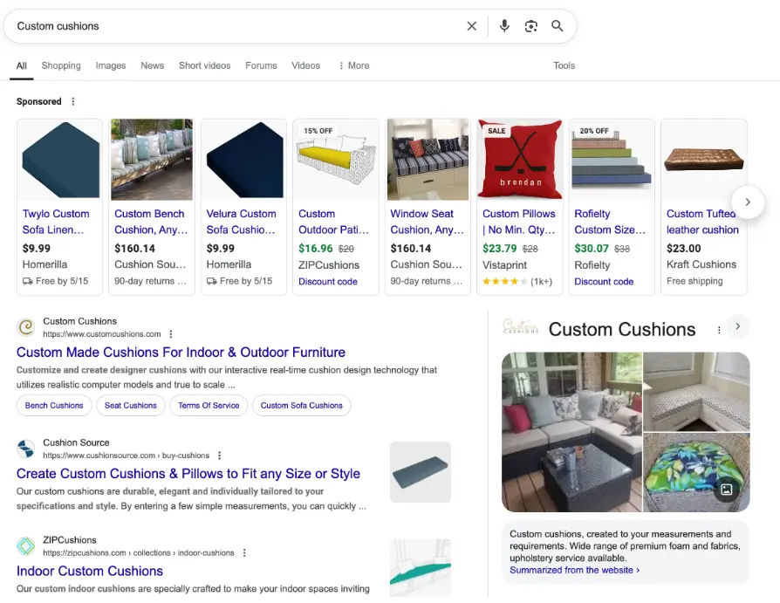This screenshot has width=780, height=603.
Task: Click the magnifying glass search icon
Action: click(558, 26)
